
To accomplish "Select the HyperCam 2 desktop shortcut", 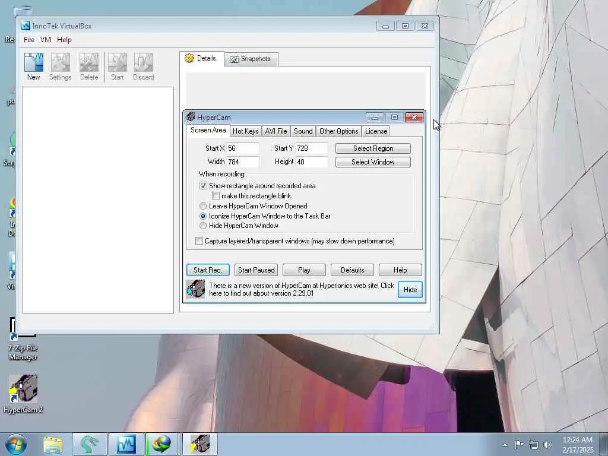I will pyautogui.click(x=23, y=394).
